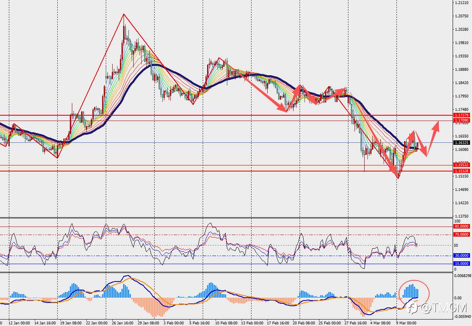This screenshot has width=472, height=326.
Task: Click the 14 Jan 16:00 time axis label
Action: coord(45,323)
